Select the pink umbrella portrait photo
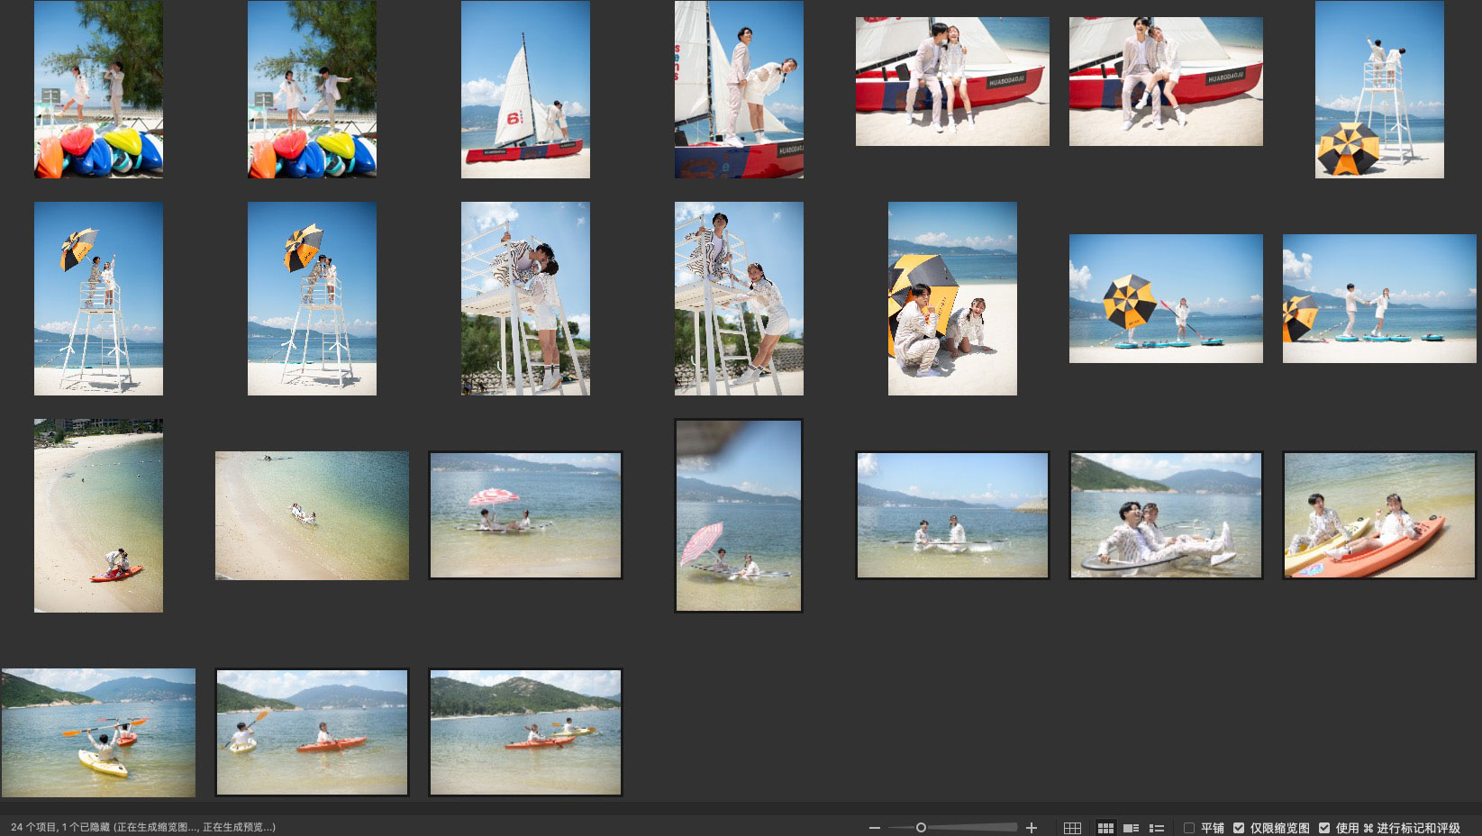This screenshot has width=1482, height=836. pos(739,515)
